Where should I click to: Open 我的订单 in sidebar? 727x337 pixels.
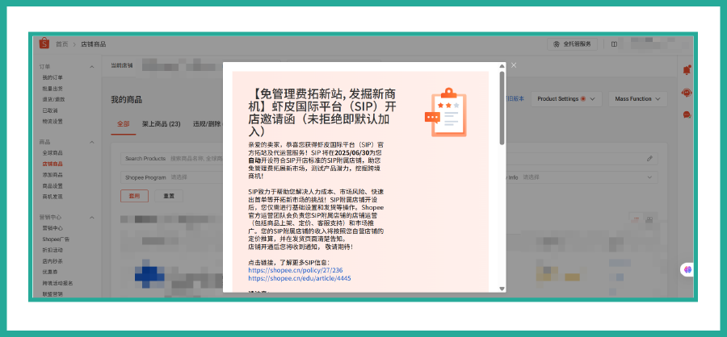point(53,77)
